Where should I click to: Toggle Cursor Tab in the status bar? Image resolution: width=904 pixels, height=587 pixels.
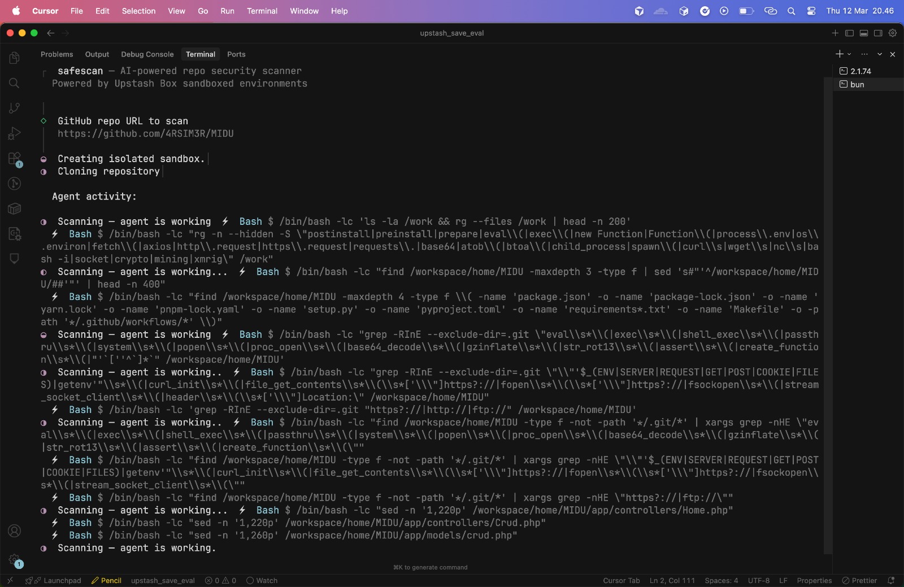pyautogui.click(x=621, y=580)
